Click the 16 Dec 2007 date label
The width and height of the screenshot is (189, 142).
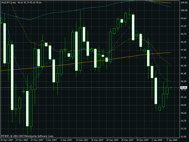(97, 140)
